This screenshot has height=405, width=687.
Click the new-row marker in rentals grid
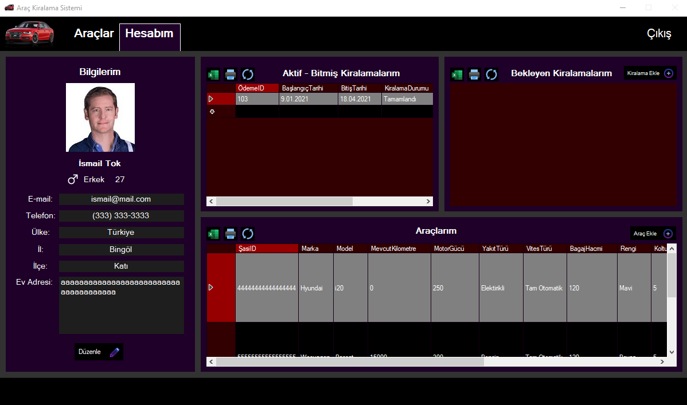coord(221,112)
